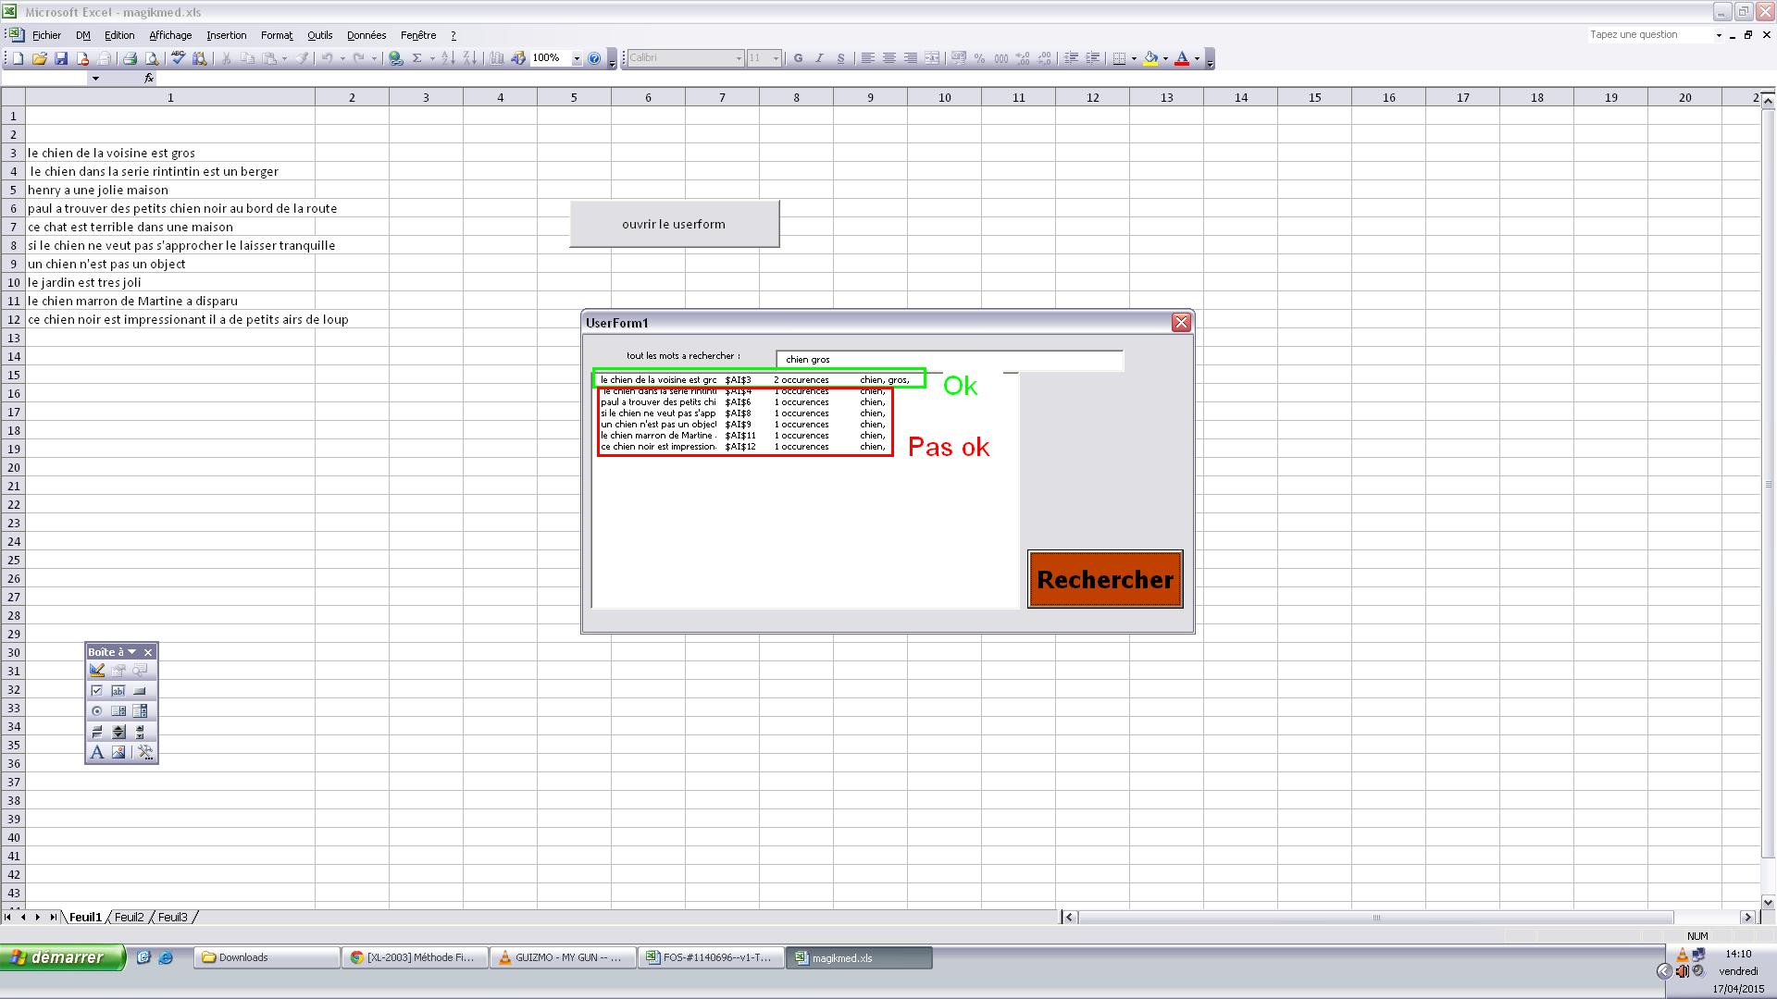Viewport: 1777px width, 999px height.
Task: Open AutoSum functions dropdown arrow
Action: [x=431, y=58]
